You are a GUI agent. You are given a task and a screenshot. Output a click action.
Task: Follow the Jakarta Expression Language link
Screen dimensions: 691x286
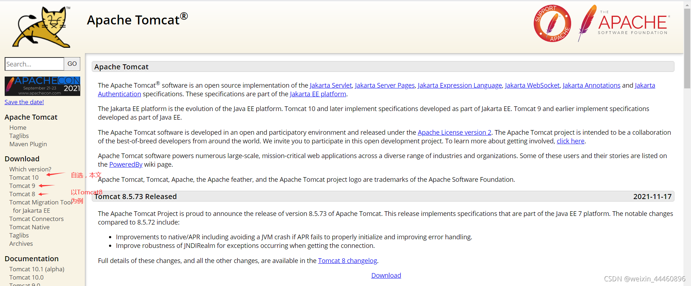tap(460, 85)
